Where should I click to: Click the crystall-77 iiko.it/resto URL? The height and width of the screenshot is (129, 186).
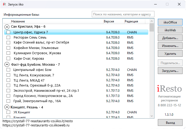(38, 121)
